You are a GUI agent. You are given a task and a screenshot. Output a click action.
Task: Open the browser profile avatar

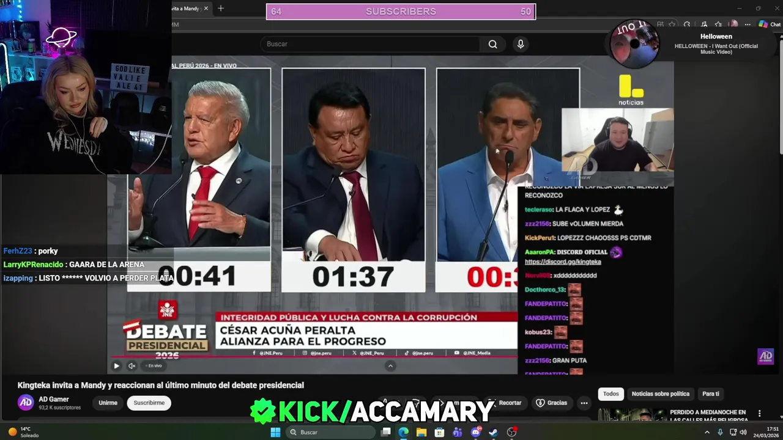pos(734,24)
